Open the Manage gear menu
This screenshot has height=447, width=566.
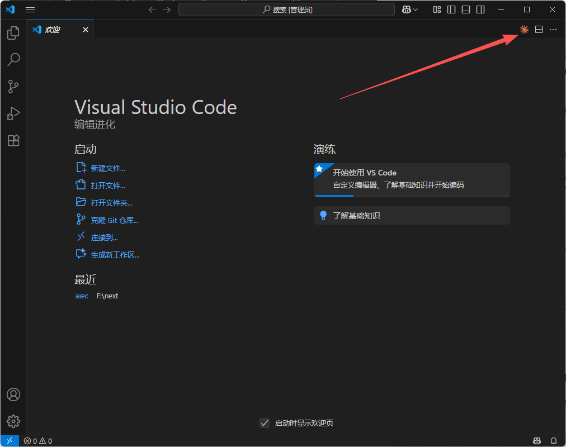click(13, 421)
